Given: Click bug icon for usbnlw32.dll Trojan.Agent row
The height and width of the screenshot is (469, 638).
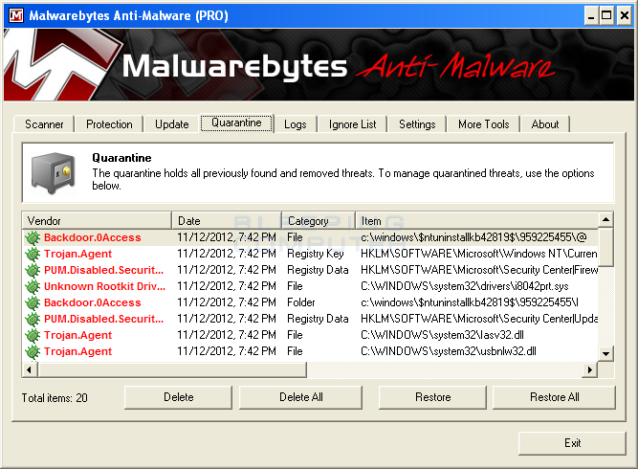Looking at the screenshot, I should pyautogui.click(x=33, y=352).
